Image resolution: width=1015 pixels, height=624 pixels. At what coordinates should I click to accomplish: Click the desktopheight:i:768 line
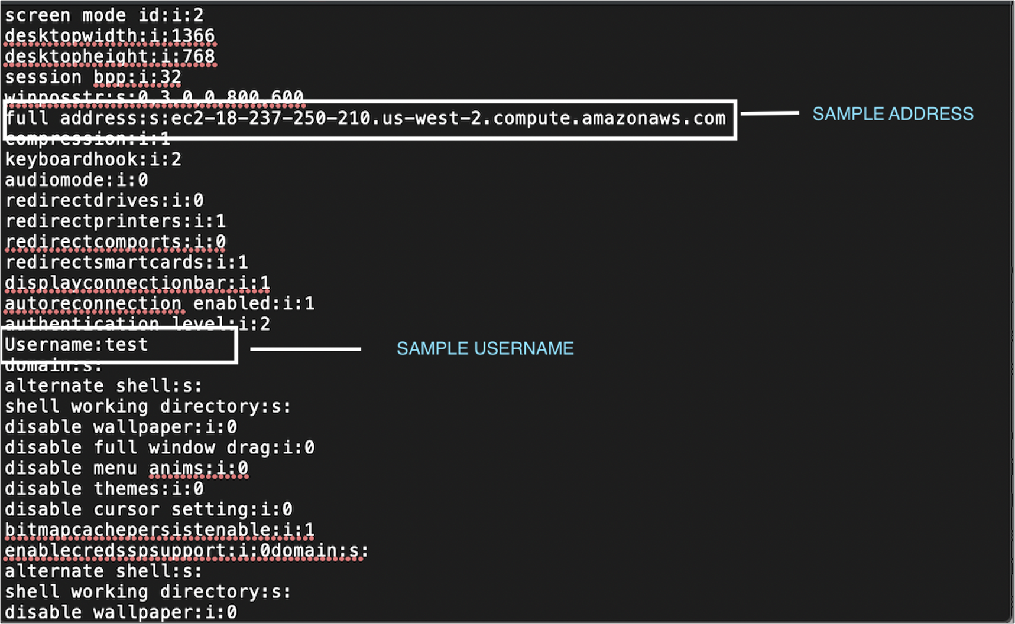[110, 56]
